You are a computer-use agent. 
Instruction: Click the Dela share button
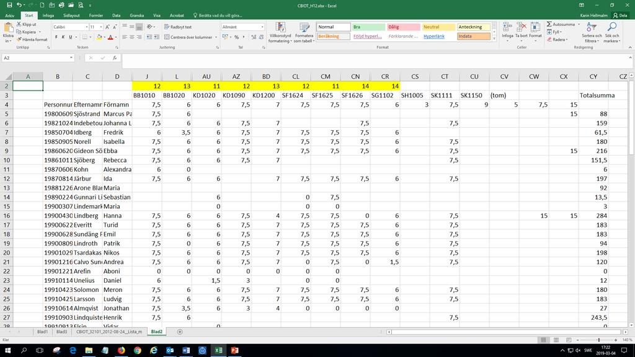[x=620, y=15]
